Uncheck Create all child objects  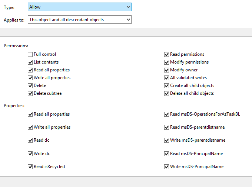click(167, 86)
